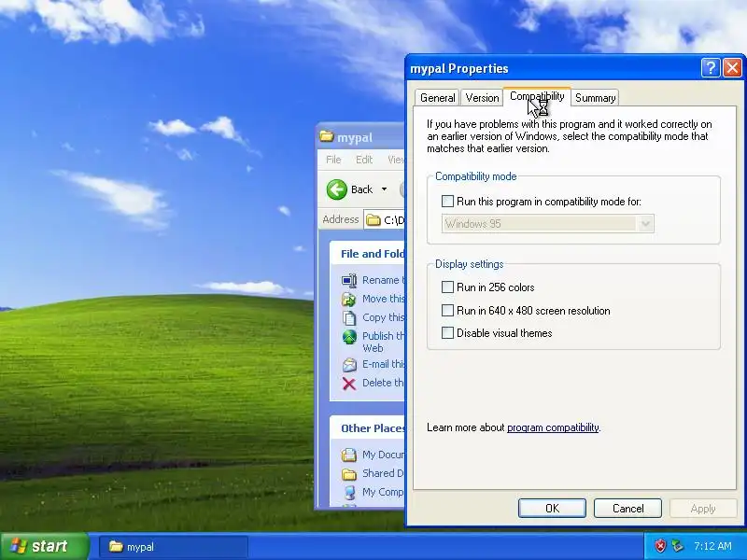This screenshot has width=747, height=560.
Task: Click the Other Places panel header
Action: [x=367, y=428]
